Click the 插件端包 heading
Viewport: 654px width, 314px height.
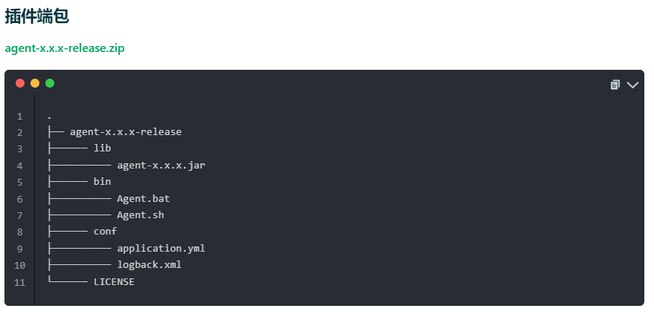coord(36,16)
